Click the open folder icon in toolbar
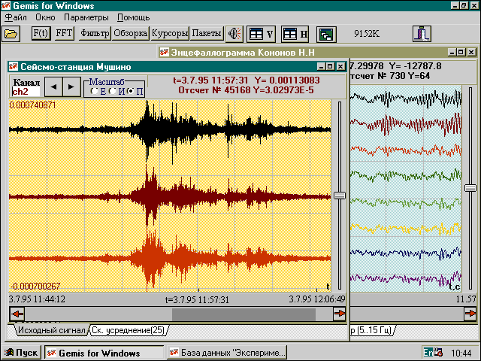 click(11, 34)
